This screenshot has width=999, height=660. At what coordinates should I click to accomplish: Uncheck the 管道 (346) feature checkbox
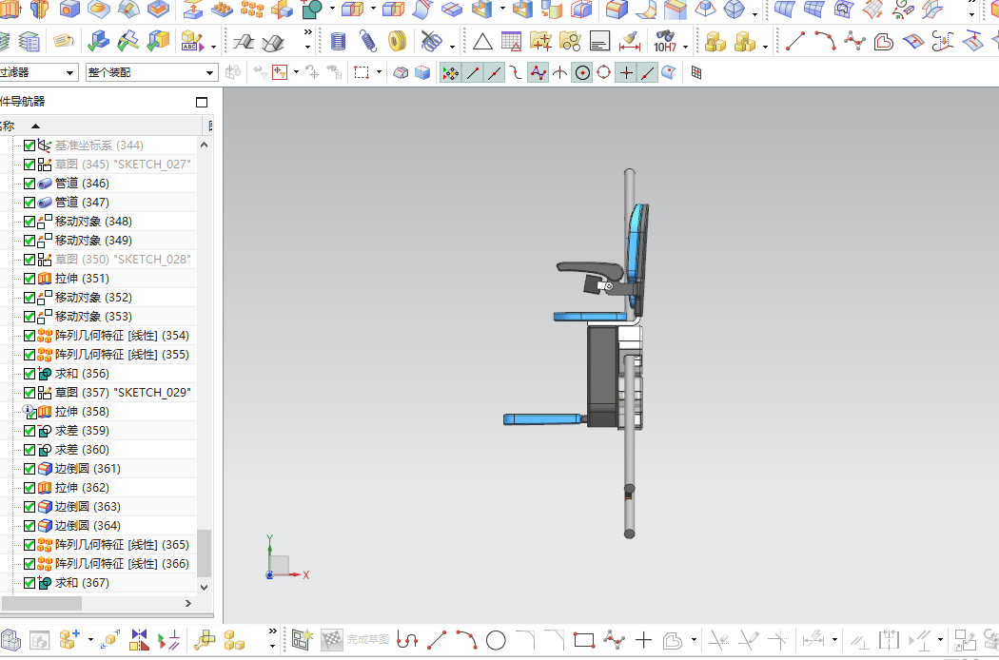[x=29, y=184]
